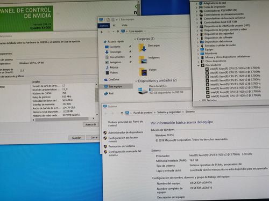269x201 pixels.
Task: Click the Acceso rápido star icon
Action: click(x=105, y=42)
